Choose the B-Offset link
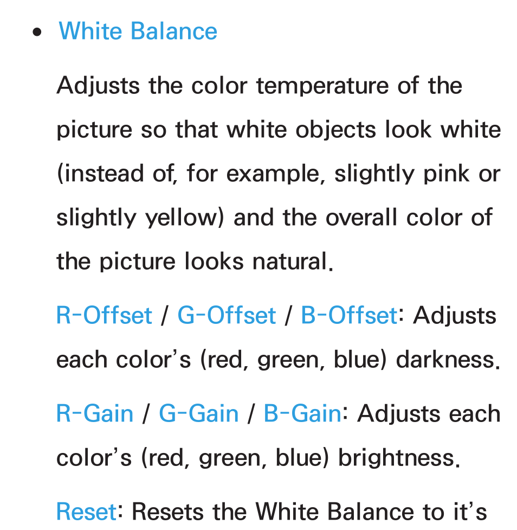 [x=349, y=315]
